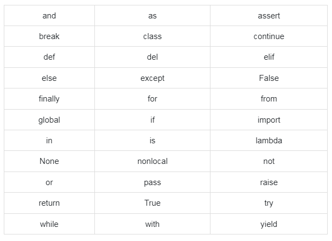Click the 'lambda' table cell
The width and height of the screenshot is (332, 241).
pos(269,141)
